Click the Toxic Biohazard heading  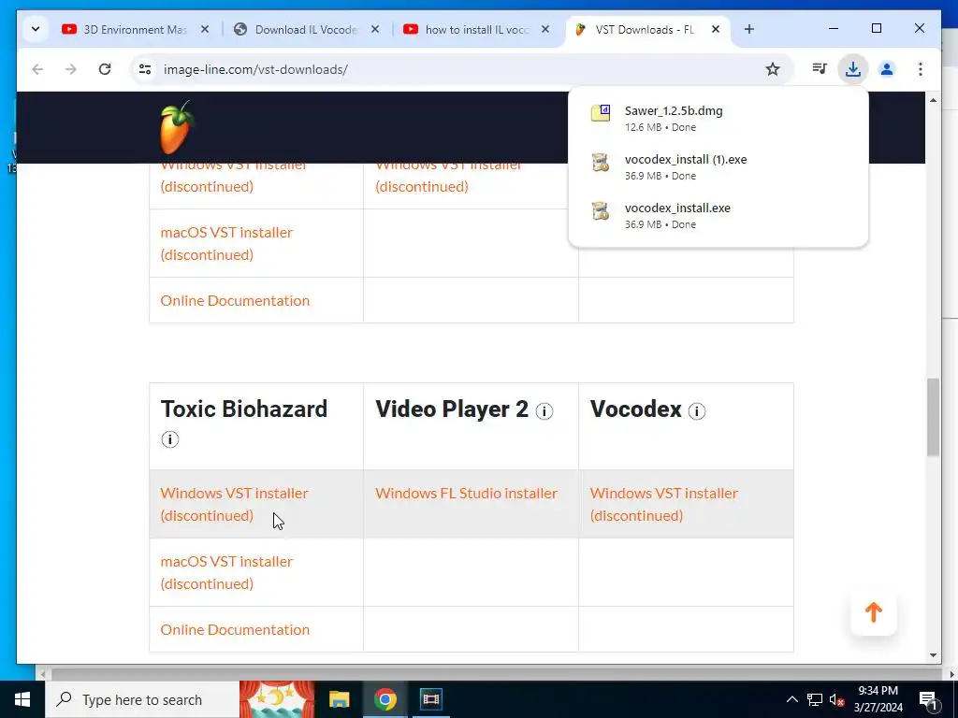(244, 409)
